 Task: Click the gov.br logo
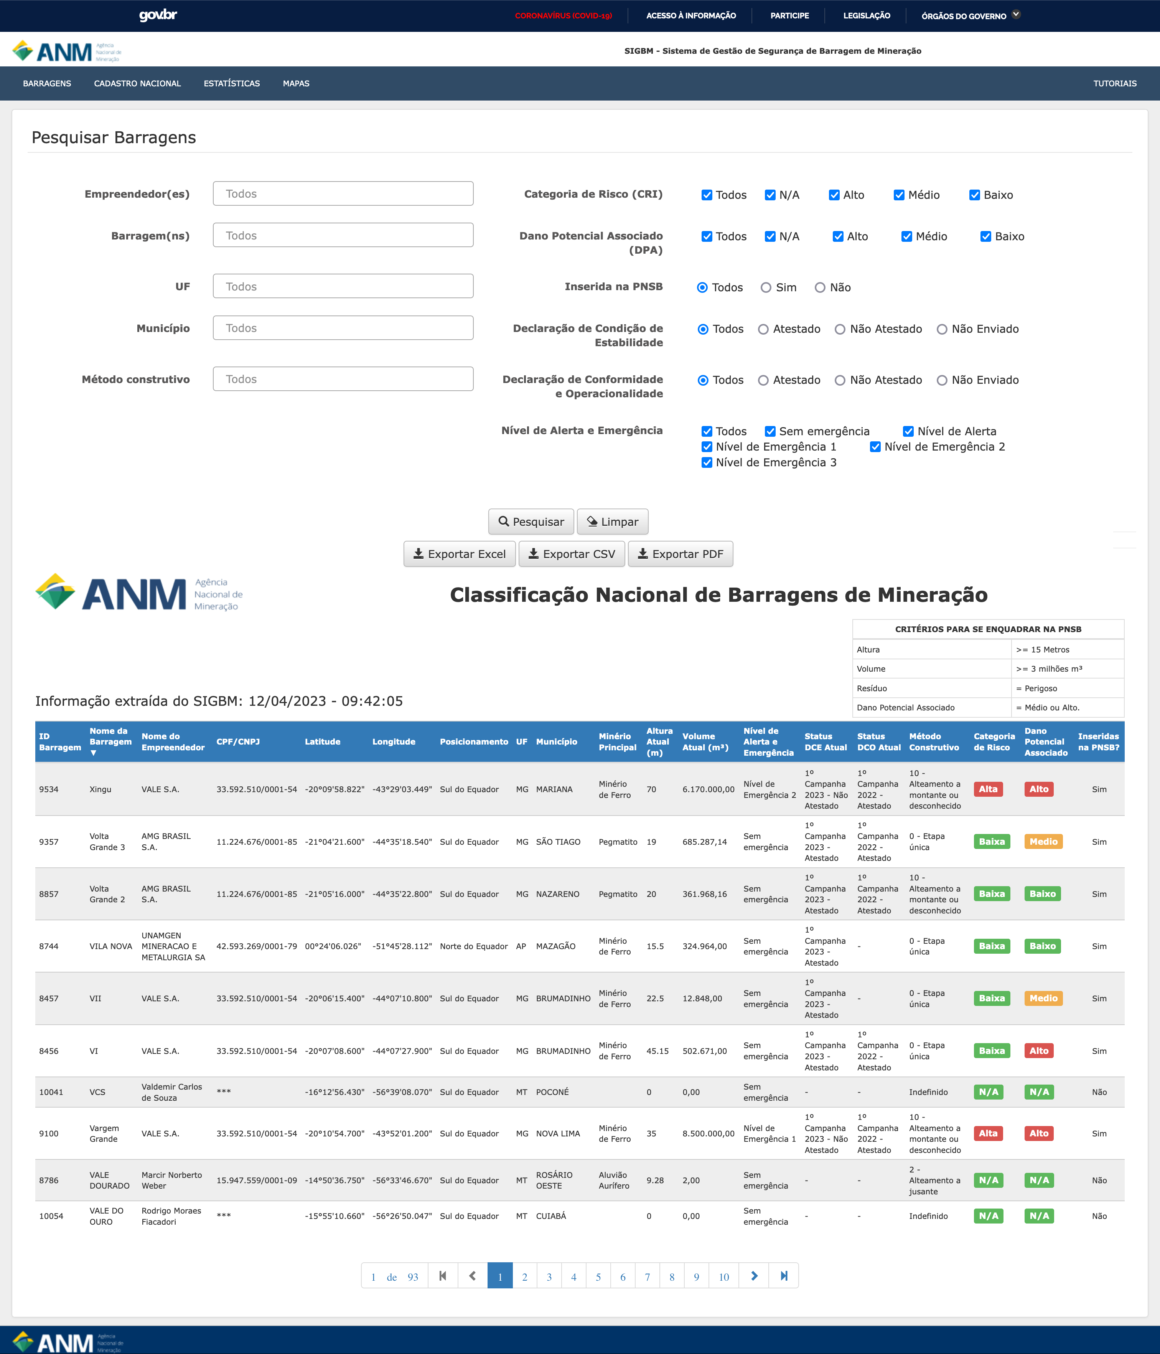point(158,15)
